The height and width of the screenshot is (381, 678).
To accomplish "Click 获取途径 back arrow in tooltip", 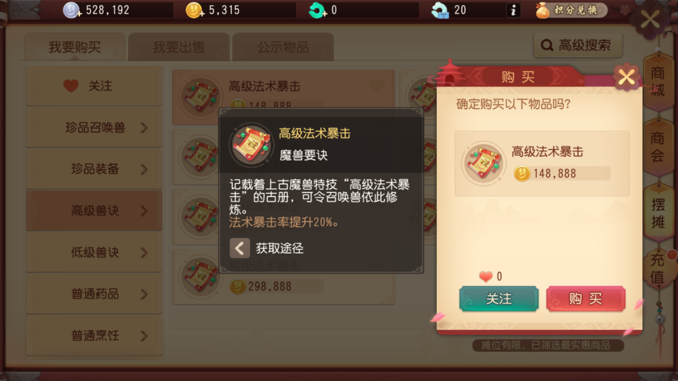I will coord(240,248).
